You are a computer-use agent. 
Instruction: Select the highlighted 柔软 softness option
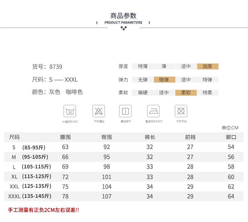point(186,93)
